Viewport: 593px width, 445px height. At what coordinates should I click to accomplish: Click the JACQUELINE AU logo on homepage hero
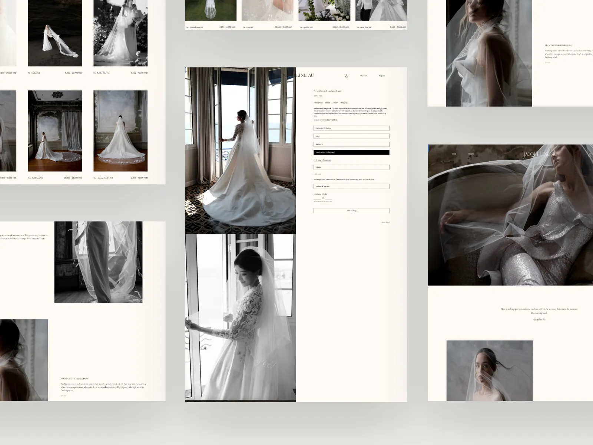point(540,155)
